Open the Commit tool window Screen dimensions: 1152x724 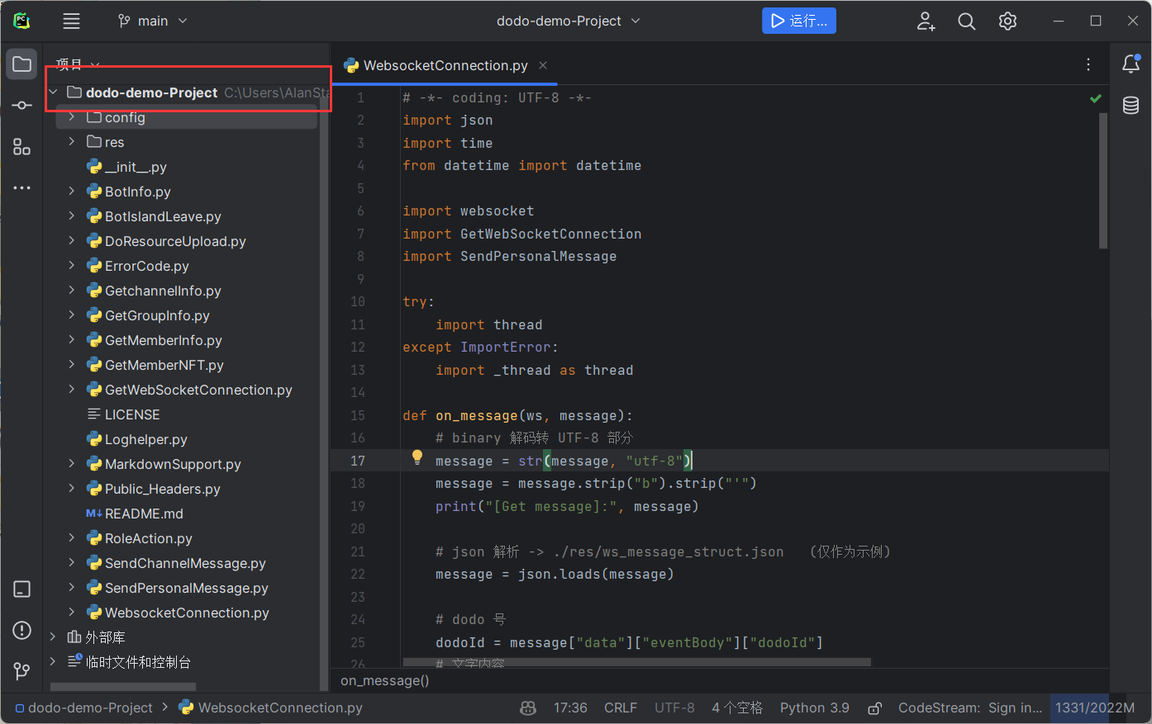pos(22,106)
